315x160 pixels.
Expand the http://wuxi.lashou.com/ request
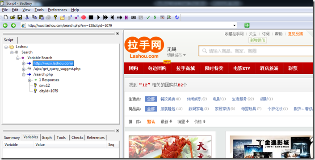(24, 64)
